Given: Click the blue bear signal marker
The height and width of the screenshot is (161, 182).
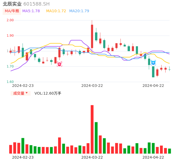Looking at the screenshot, I should coord(153,63).
